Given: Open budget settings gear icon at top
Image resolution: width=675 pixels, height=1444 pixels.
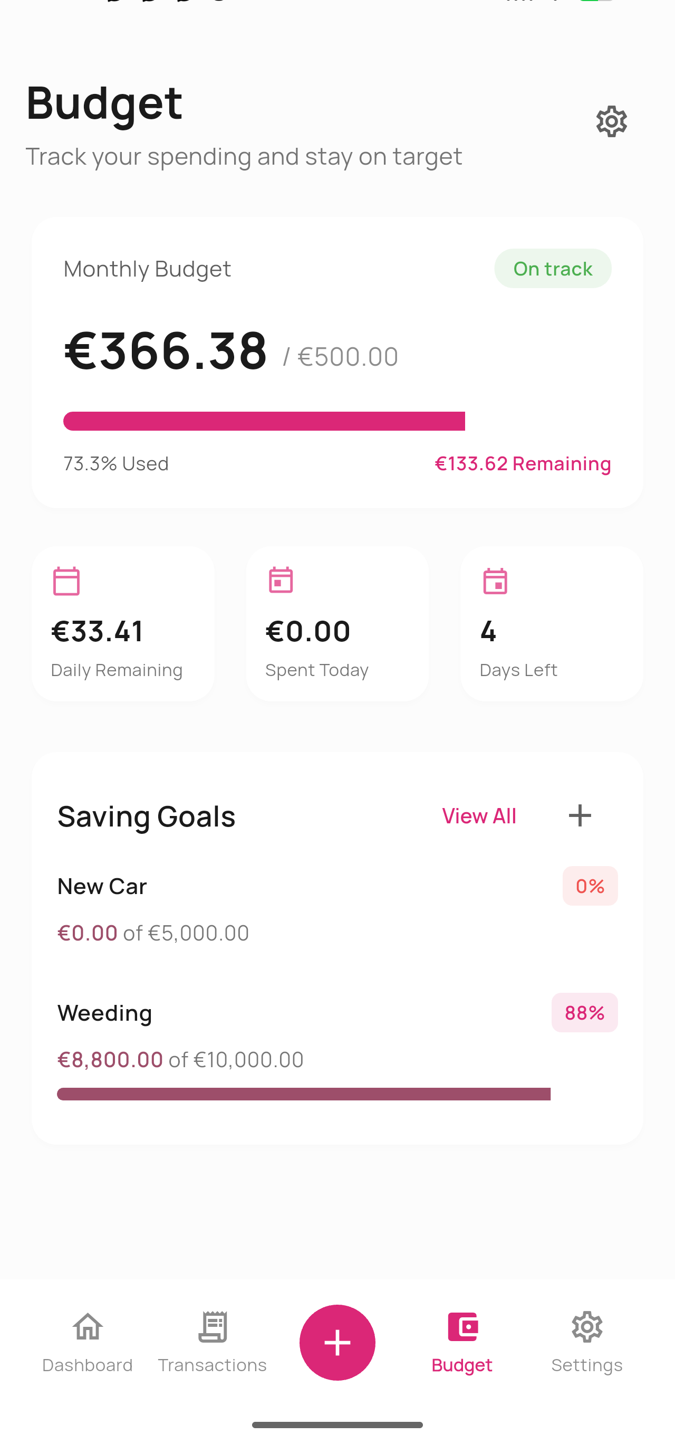Looking at the screenshot, I should 611,121.
